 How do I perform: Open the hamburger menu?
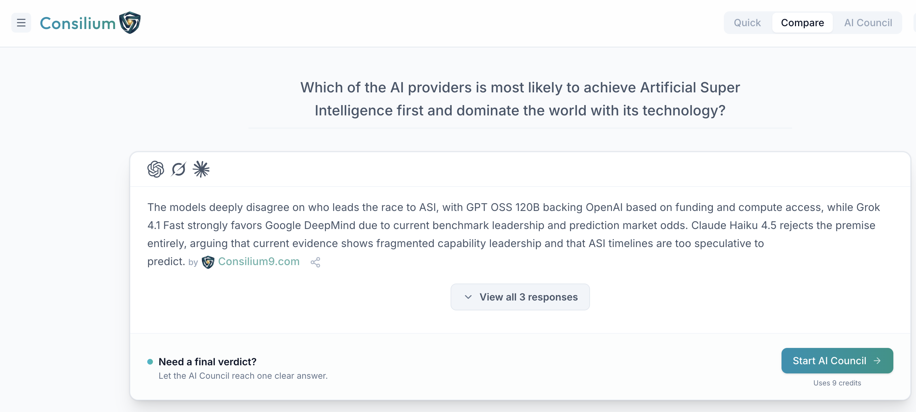tap(21, 23)
